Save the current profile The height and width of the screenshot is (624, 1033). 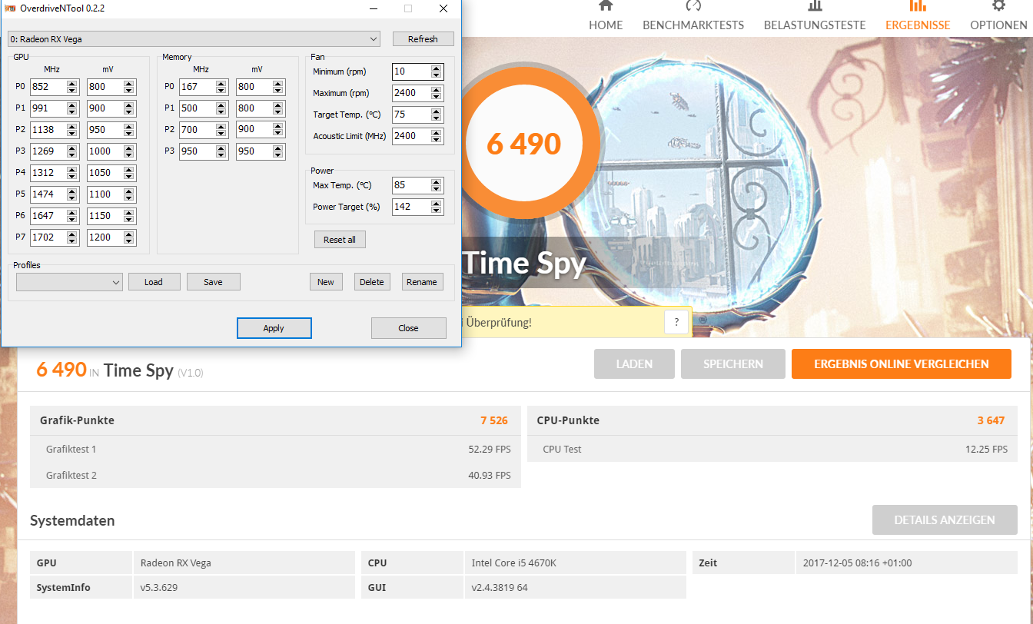(x=213, y=282)
